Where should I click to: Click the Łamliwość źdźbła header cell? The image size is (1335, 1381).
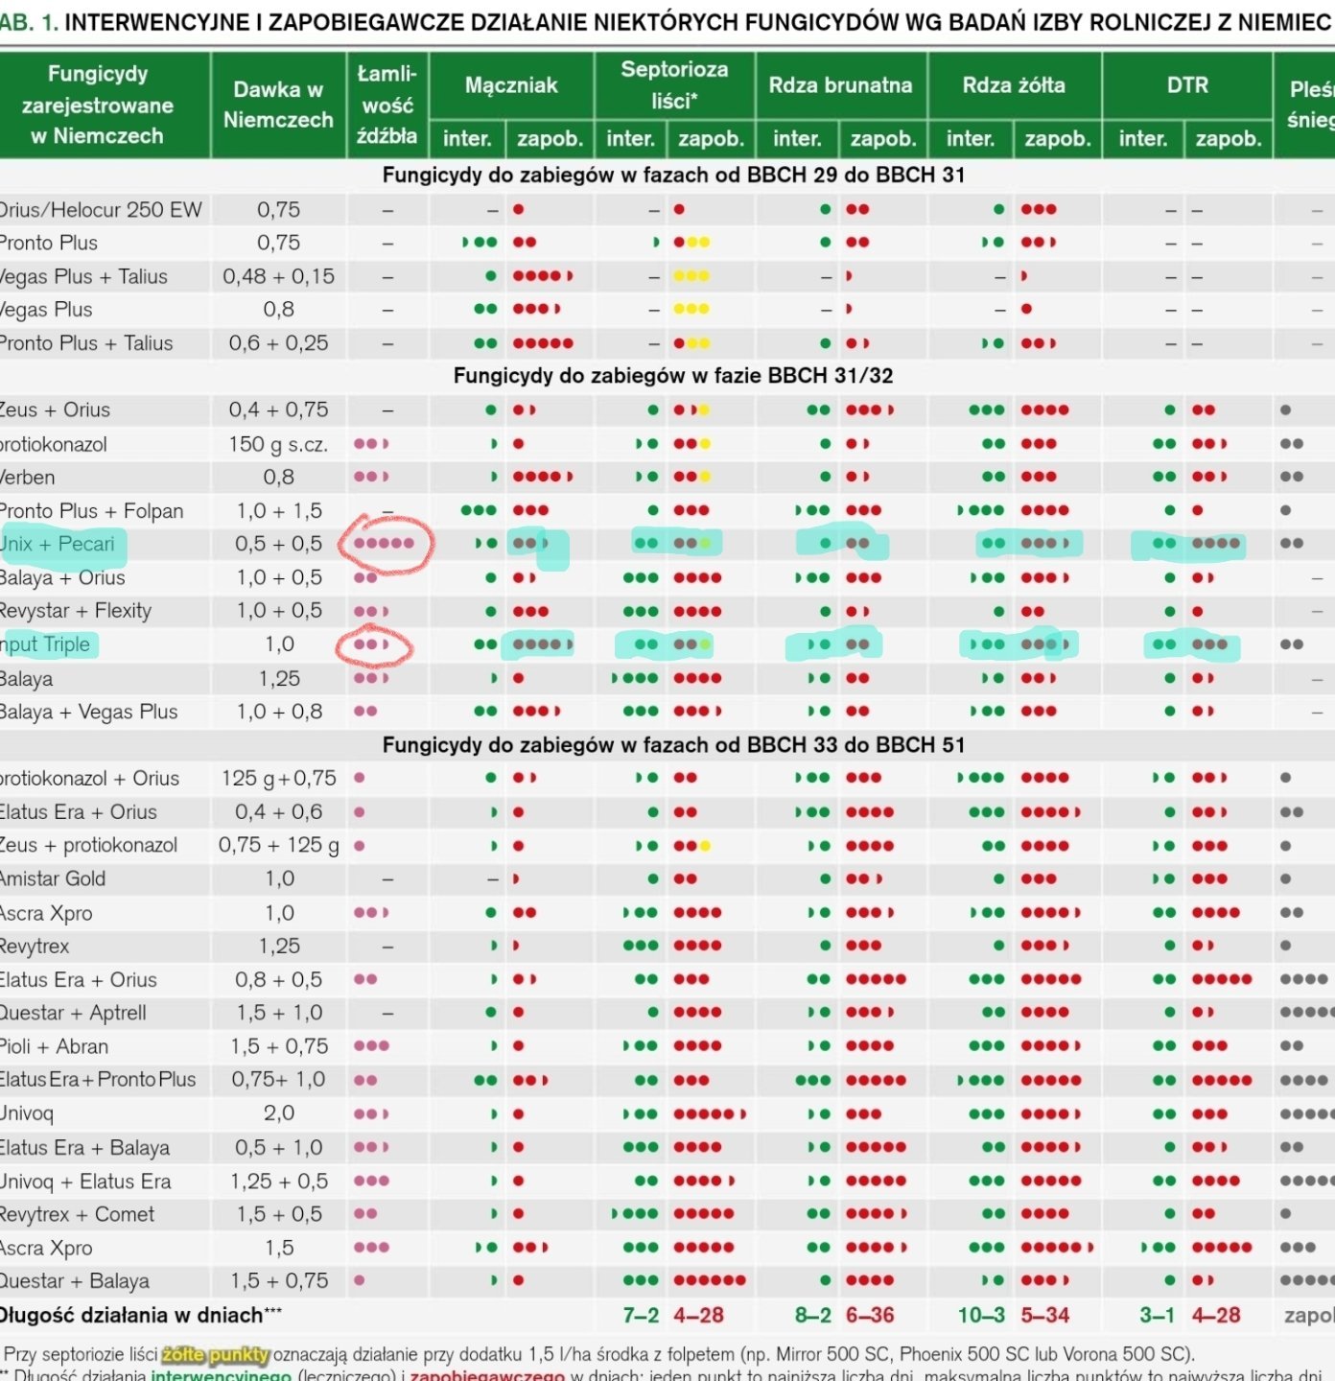point(386,105)
